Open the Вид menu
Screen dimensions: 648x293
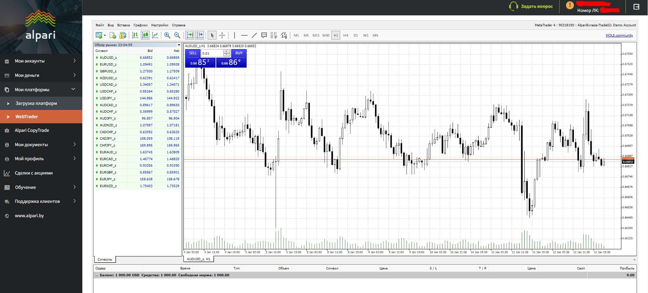111,25
